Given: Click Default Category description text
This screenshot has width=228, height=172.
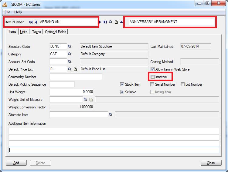Looking at the screenshot, I should point(93,54).
